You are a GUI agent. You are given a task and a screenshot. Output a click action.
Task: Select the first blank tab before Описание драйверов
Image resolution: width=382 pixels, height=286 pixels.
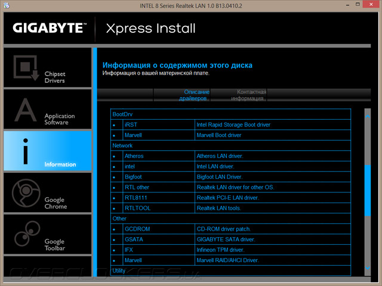(125, 95)
